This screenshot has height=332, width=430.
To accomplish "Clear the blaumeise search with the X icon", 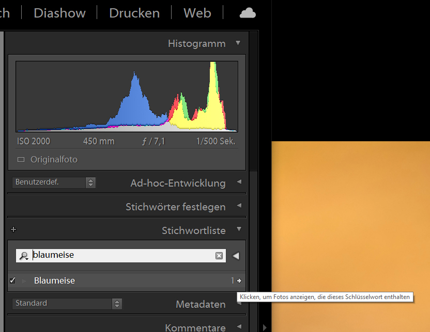I will 219,255.
